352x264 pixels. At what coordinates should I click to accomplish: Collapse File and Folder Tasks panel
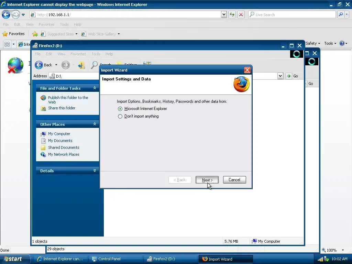click(95, 88)
